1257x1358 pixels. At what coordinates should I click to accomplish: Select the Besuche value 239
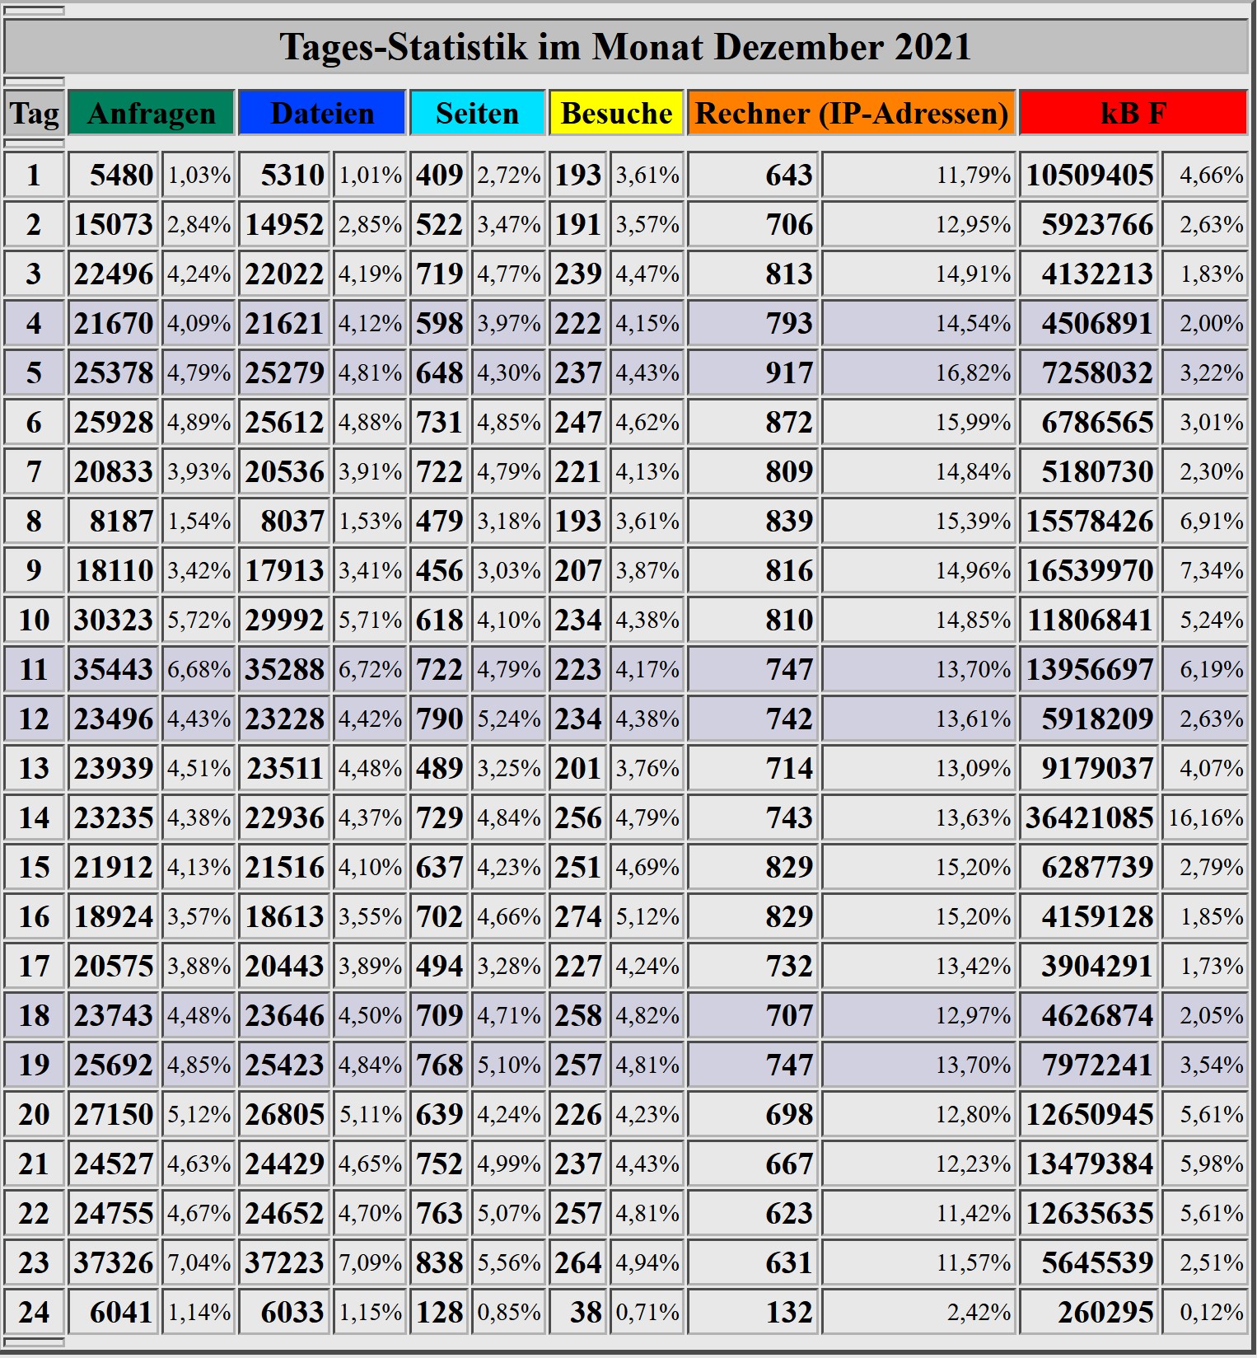tap(578, 274)
